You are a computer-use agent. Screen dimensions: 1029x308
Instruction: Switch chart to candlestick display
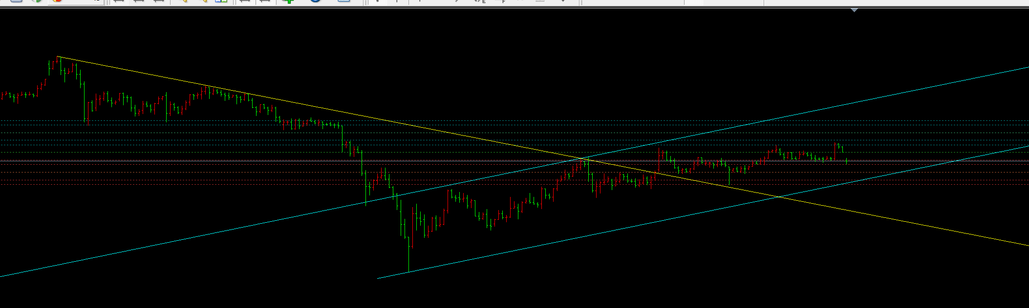(x=138, y=1)
